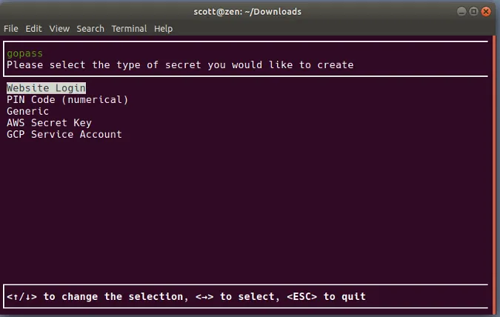Select the Website Login option
This screenshot has height=317, width=500.
46,88
